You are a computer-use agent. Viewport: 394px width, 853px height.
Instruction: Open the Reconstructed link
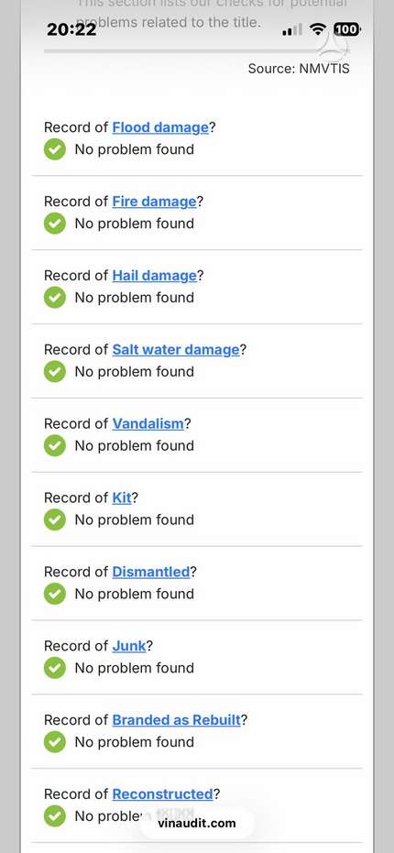[162, 793]
